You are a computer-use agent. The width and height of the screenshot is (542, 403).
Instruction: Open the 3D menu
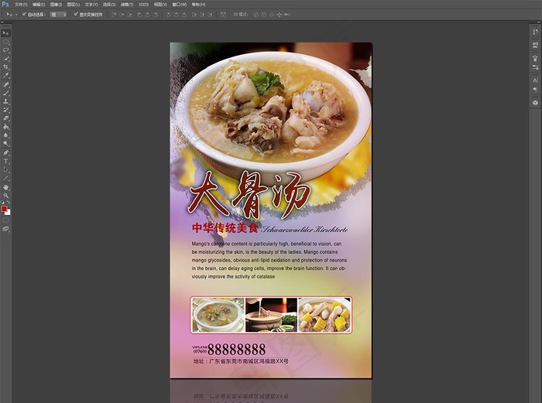(x=143, y=5)
